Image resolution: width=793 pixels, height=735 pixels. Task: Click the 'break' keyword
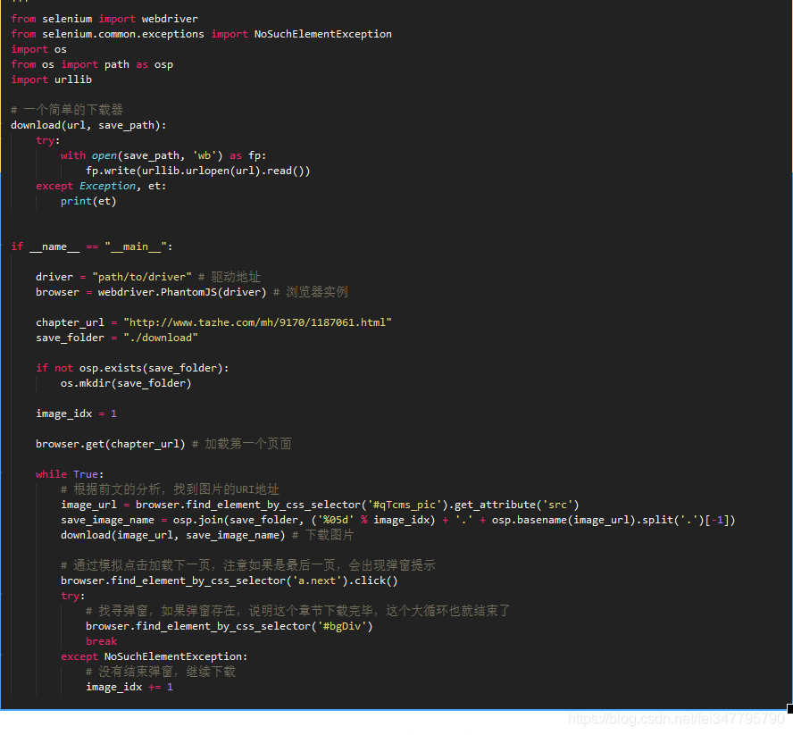101,641
